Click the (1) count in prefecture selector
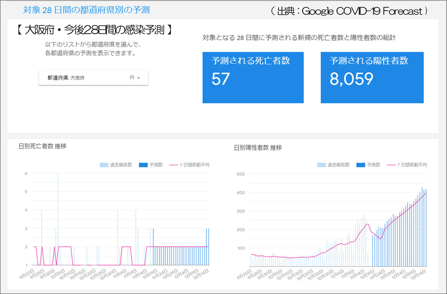This screenshot has width=447, height=294. coord(132,78)
